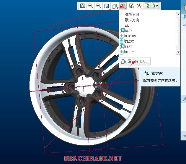The image size is (186, 164).
Task: Select the 默认方向 orientation
Action: pyautogui.click(x=132, y=20)
